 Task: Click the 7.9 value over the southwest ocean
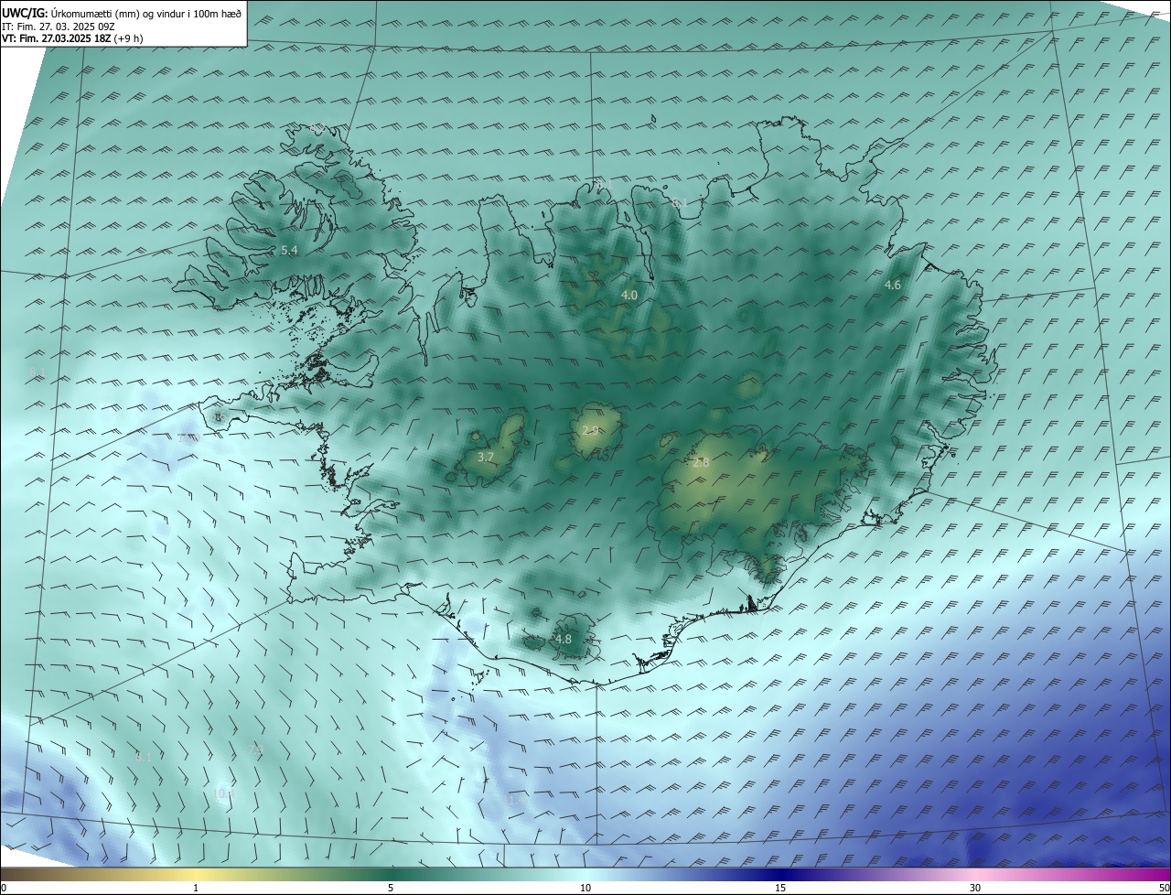(x=255, y=749)
